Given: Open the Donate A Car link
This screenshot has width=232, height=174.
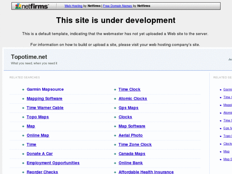Looking at the screenshot, I should (40, 154).
